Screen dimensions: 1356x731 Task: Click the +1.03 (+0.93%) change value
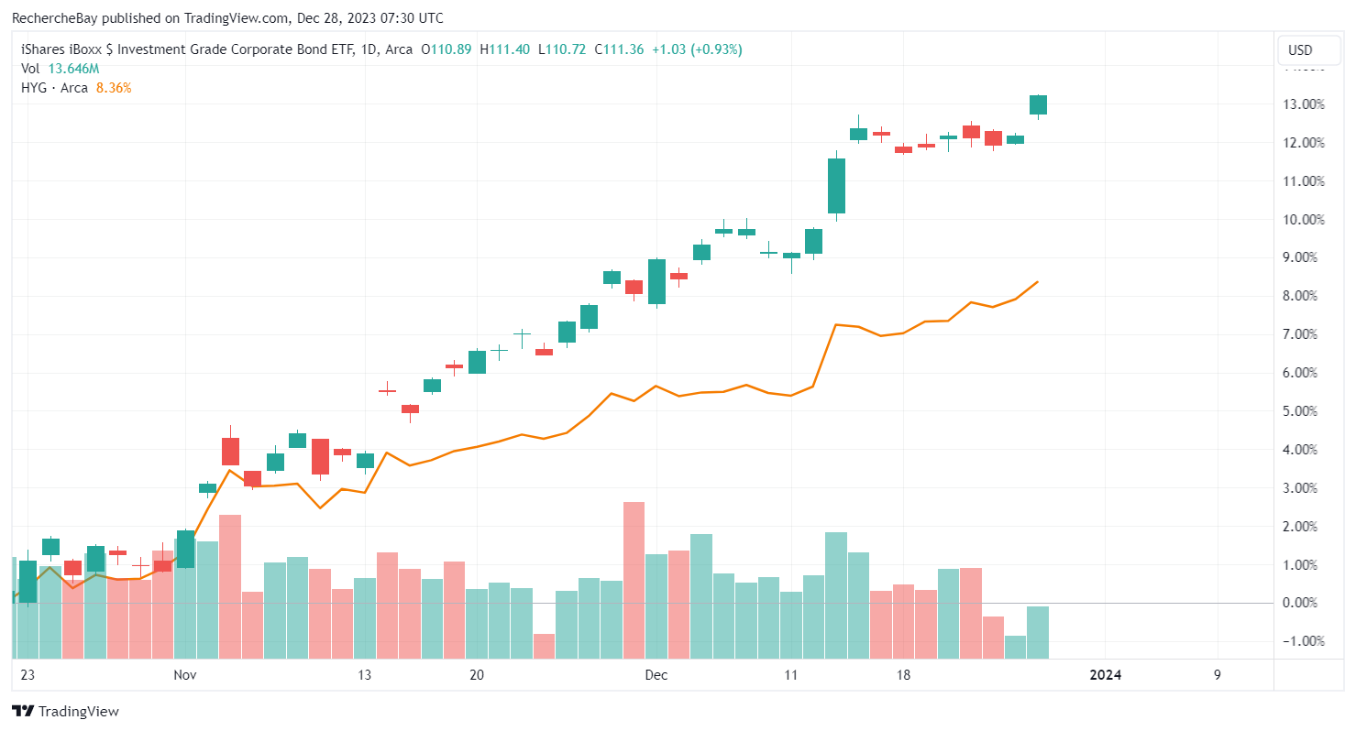[x=697, y=49]
